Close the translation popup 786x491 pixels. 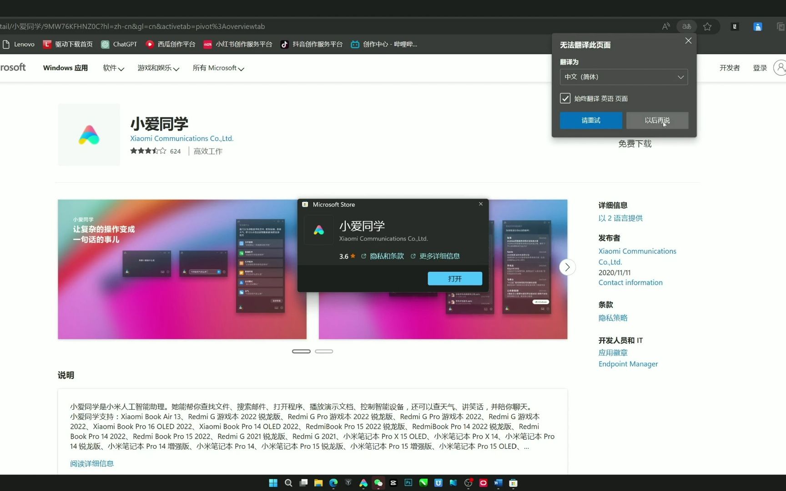[x=688, y=41]
